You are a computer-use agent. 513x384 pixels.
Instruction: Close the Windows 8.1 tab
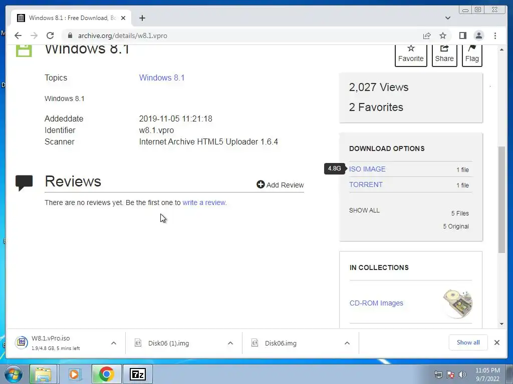click(x=123, y=18)
